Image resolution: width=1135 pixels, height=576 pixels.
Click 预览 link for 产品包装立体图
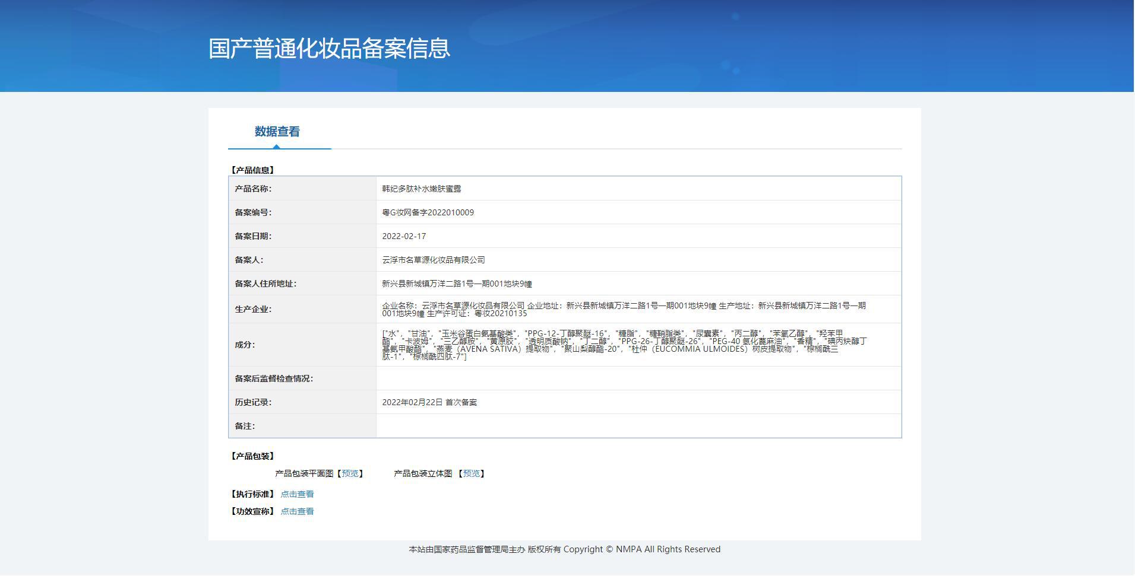[x=472, y=473]
